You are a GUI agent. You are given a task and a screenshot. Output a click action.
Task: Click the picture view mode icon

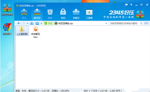(37, 23)
